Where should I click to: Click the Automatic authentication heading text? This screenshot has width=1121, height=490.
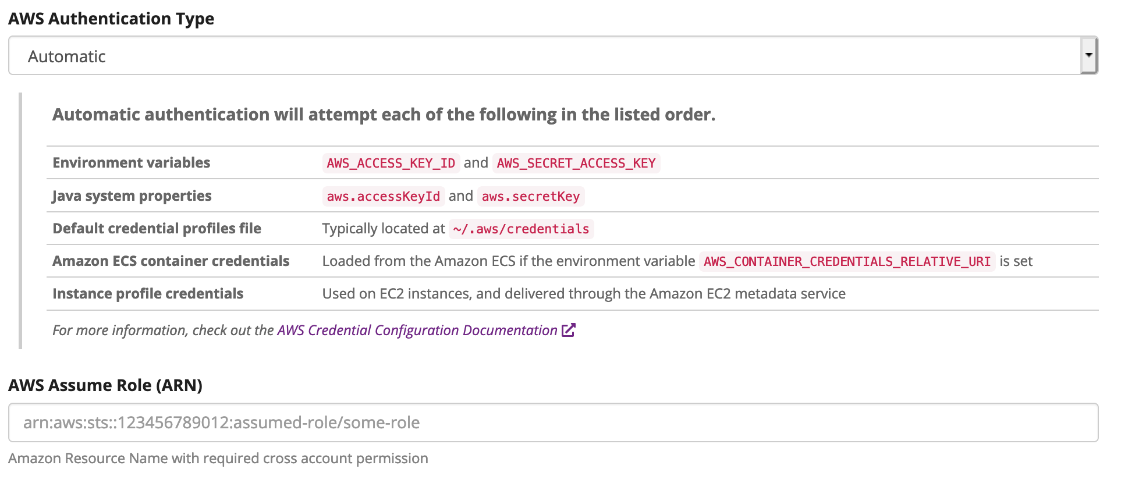pos(384,115)
